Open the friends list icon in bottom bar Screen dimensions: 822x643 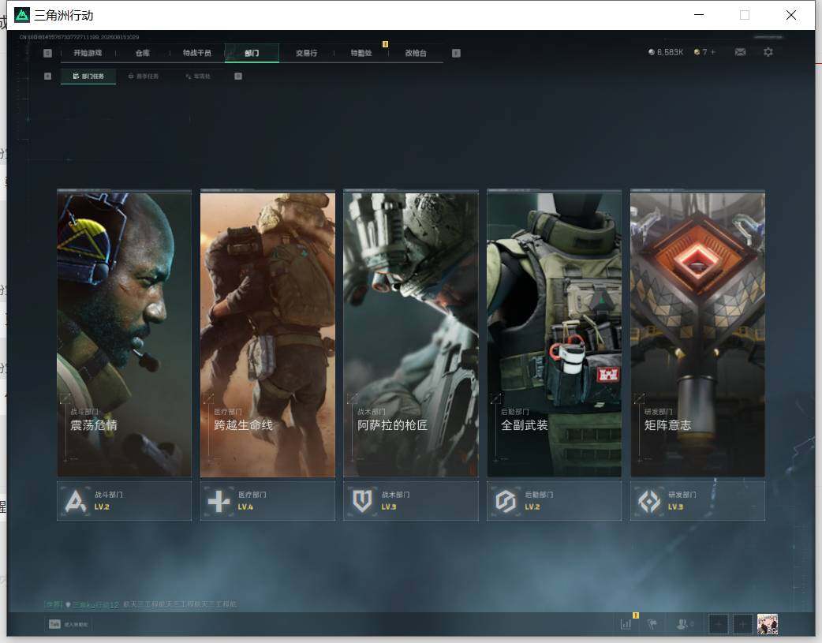pyautogui.click(x=682, y=624)
